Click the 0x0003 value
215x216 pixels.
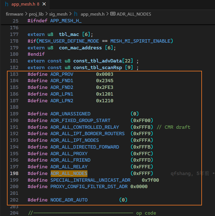click(105, 74)
